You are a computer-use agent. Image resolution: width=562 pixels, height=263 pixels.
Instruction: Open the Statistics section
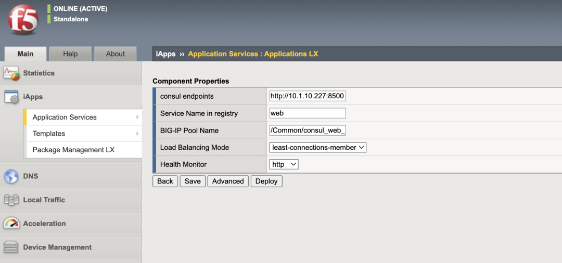(x=39, y=73)
